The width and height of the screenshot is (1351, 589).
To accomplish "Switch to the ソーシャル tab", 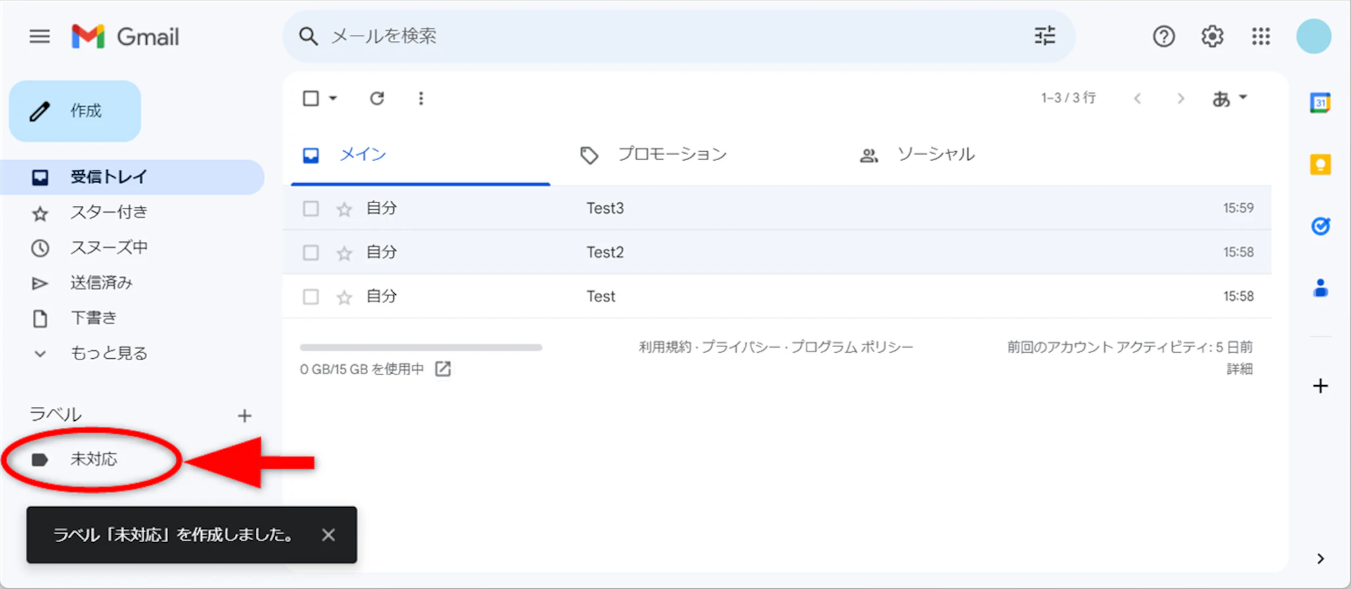I will (x=935, y=154).
